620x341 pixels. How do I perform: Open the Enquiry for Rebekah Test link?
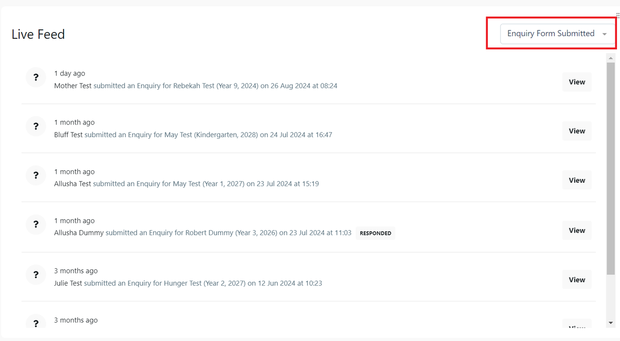click(176, 86)
